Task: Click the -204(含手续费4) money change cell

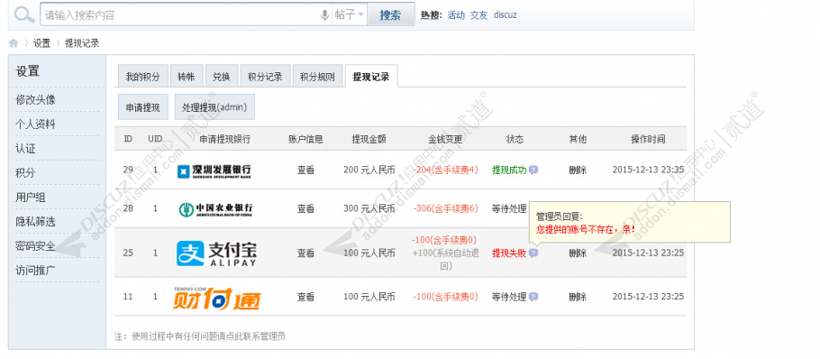Action: (x=445, y=170)
